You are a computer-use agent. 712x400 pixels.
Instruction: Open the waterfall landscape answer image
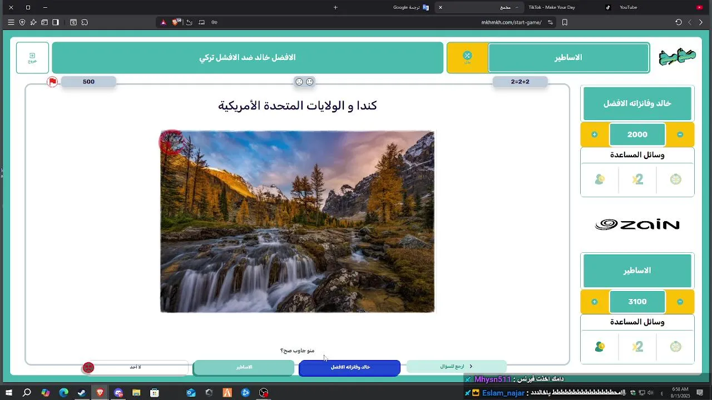pyautogui.click(x=298, y=222)
